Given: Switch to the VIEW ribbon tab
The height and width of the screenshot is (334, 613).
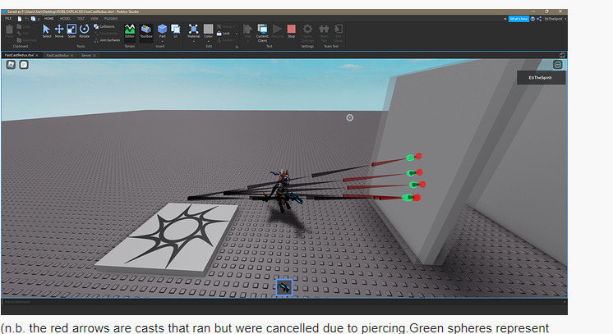Looking at the screenshot, I should coord(94,18).
